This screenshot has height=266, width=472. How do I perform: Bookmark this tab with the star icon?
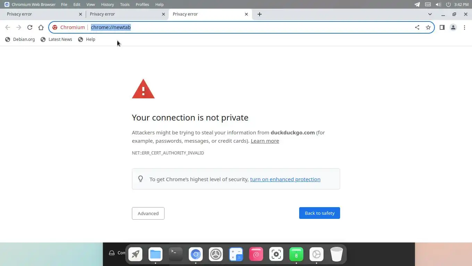pyautogui.click(x=428, y=27)
